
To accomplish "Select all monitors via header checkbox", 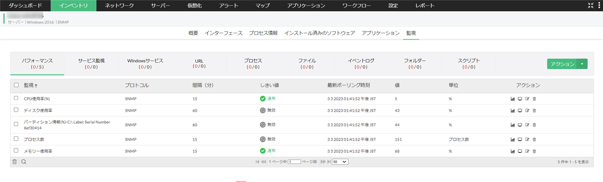I will [x=16, y=85].
